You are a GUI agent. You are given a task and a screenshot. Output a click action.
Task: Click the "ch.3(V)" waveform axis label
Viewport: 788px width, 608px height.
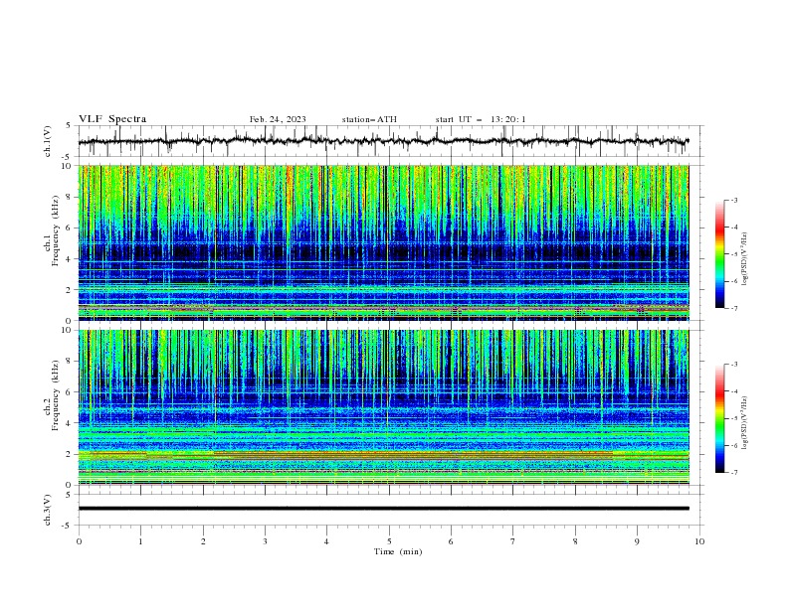click(x=48, y=510)
